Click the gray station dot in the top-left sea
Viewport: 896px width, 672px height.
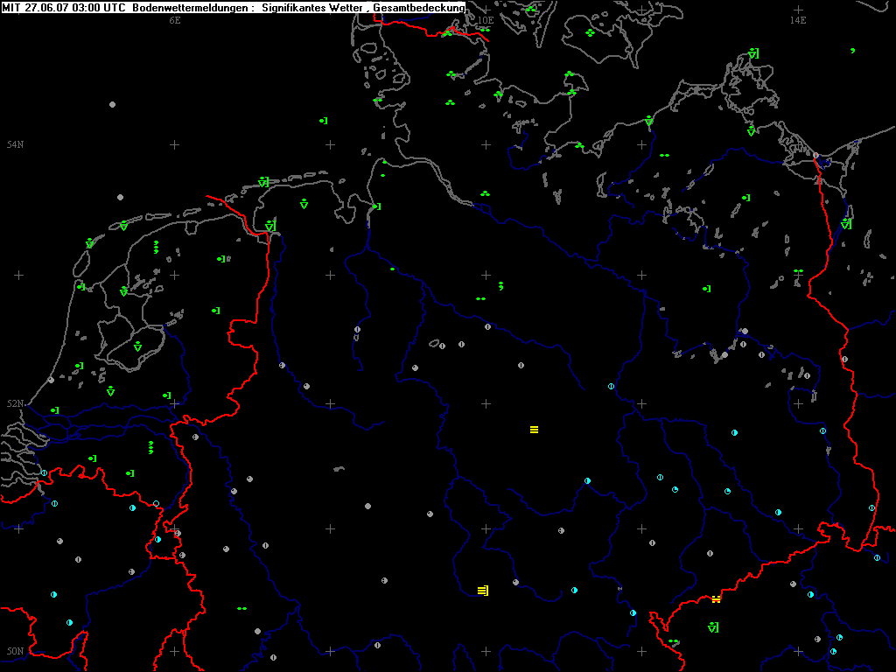point(112,104)
